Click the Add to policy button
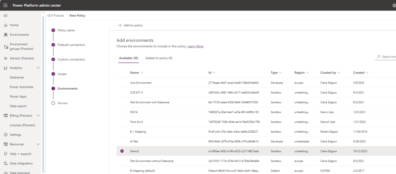Viewport: 396px width, 174px height. click(x=131, y=25)
